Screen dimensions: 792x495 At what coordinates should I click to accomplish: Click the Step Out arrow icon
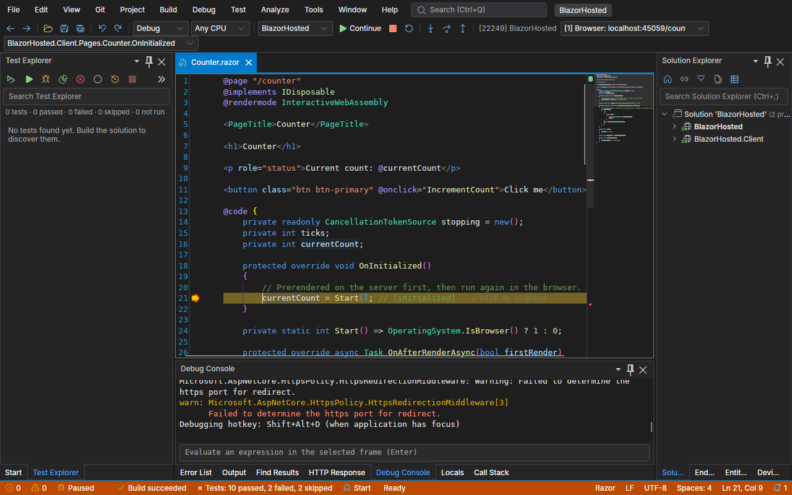click(x=463, y=28)
